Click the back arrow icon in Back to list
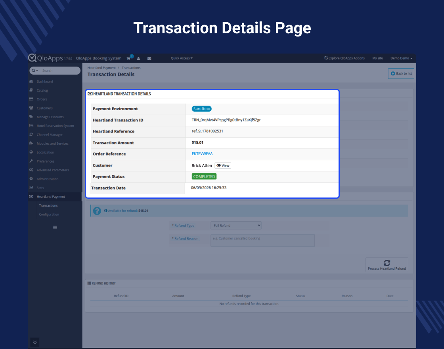Image resolution: width=444 pixels, height=349 pixels. point(393,73)
